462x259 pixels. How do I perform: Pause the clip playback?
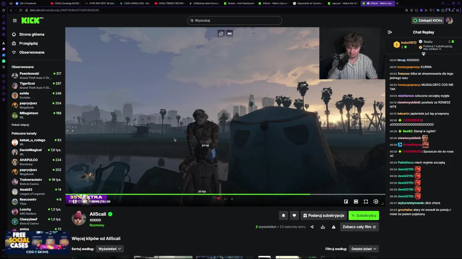tap(75, 201)
